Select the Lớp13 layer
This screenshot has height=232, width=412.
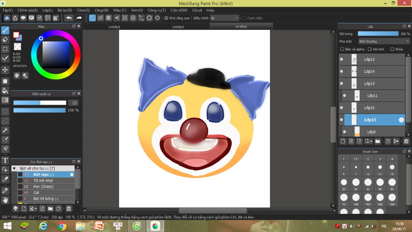pos(369,84)
